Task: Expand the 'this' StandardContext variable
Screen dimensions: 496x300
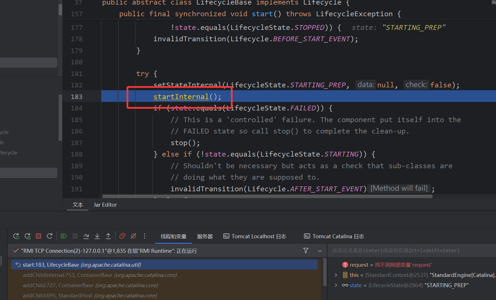Action: point(336,275)
